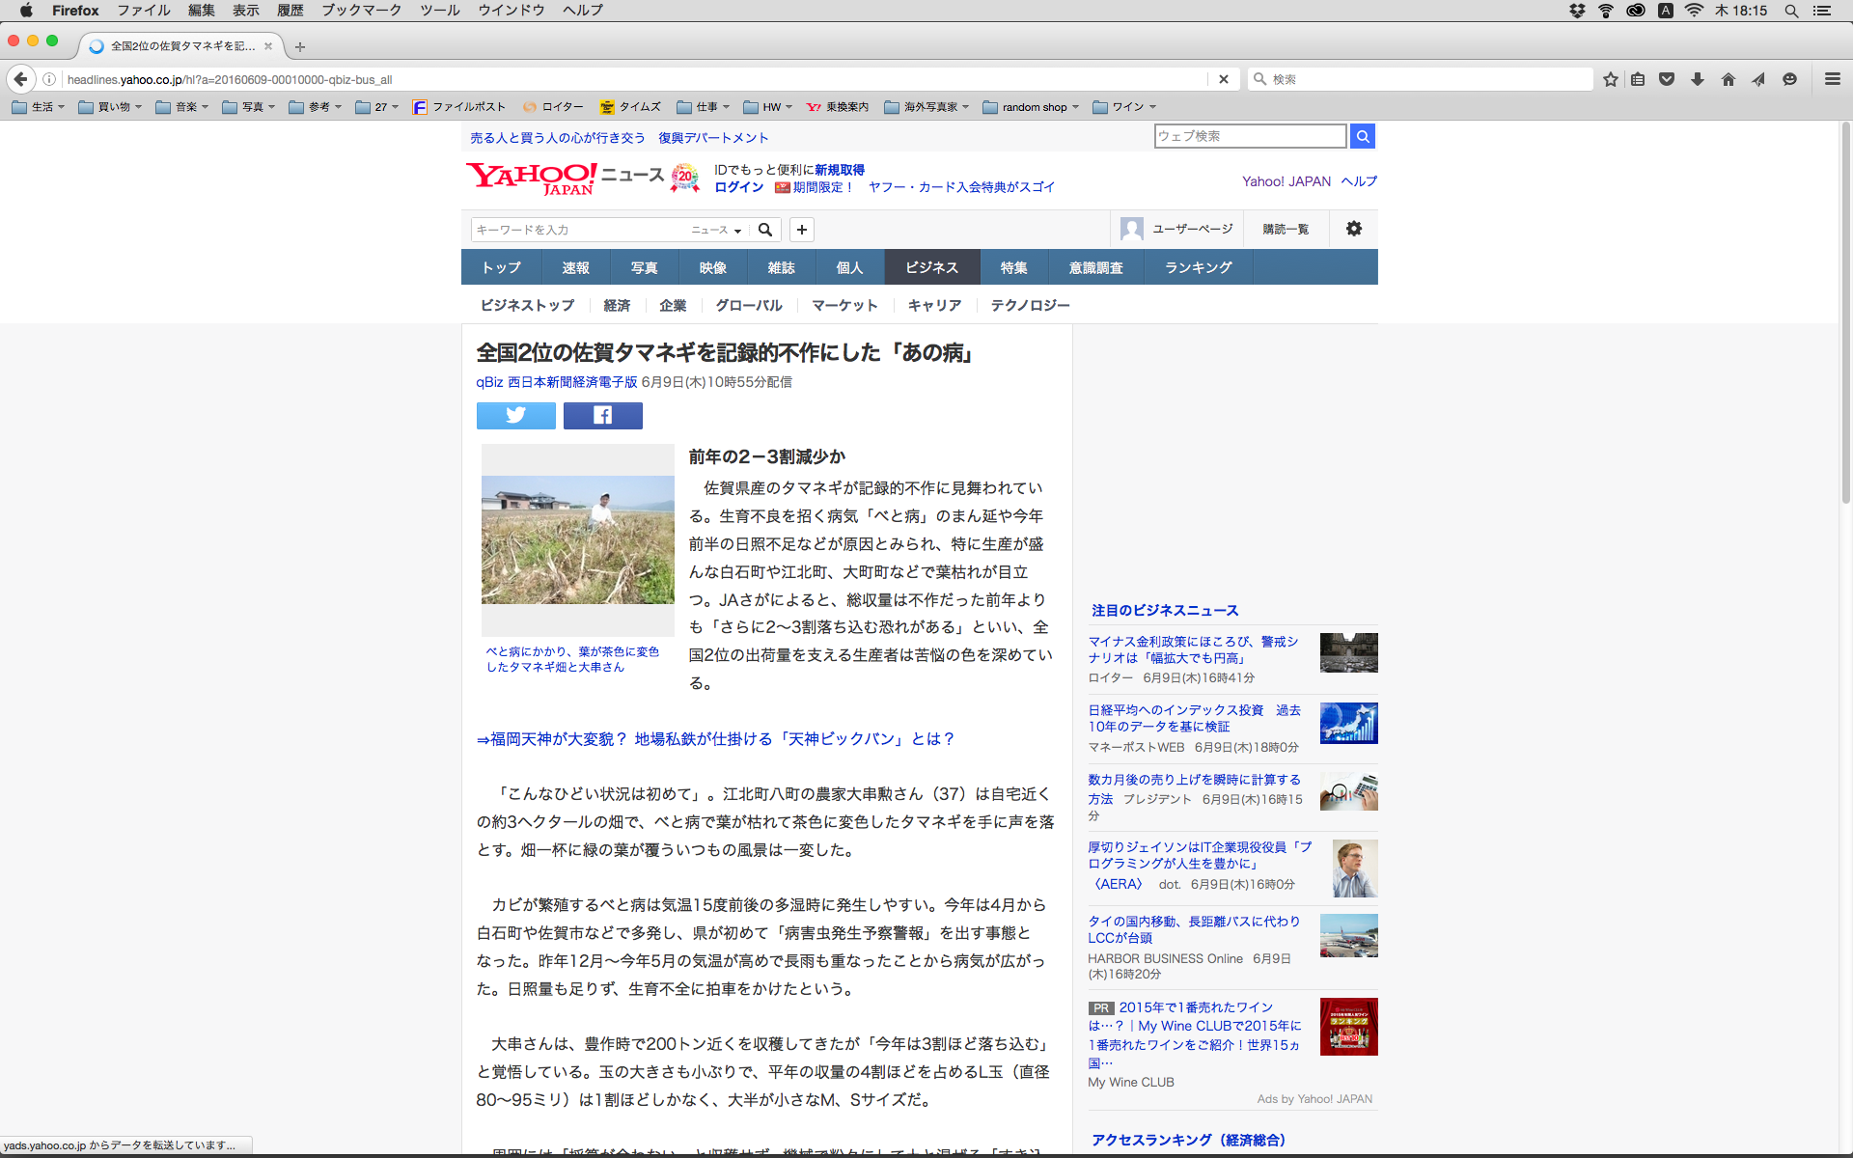Viewport: 1853px width, 1158px height.
Task: Open ブックマーク menu in menu bar
Action: point(361,11)
